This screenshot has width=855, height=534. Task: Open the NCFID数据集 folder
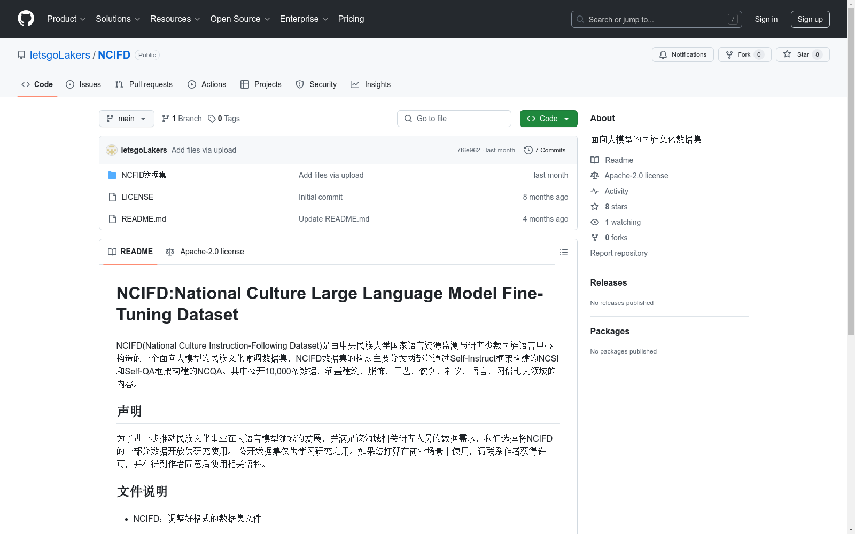144,175
